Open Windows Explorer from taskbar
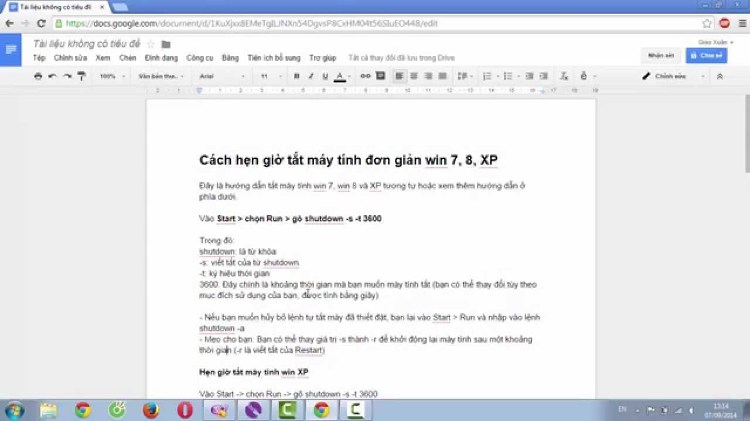Image resolution: width=750 pixels, height=421 pixels. (x=49, y=410)
